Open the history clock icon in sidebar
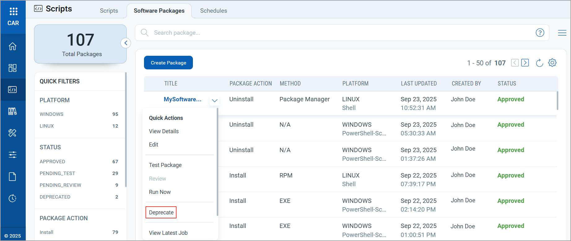This screenshot has height=241, width=571. [13, 198]
